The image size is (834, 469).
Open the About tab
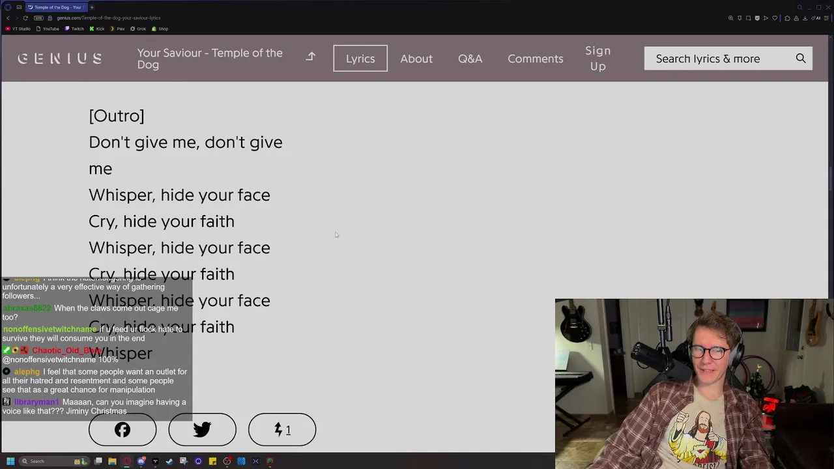[416, 59]
